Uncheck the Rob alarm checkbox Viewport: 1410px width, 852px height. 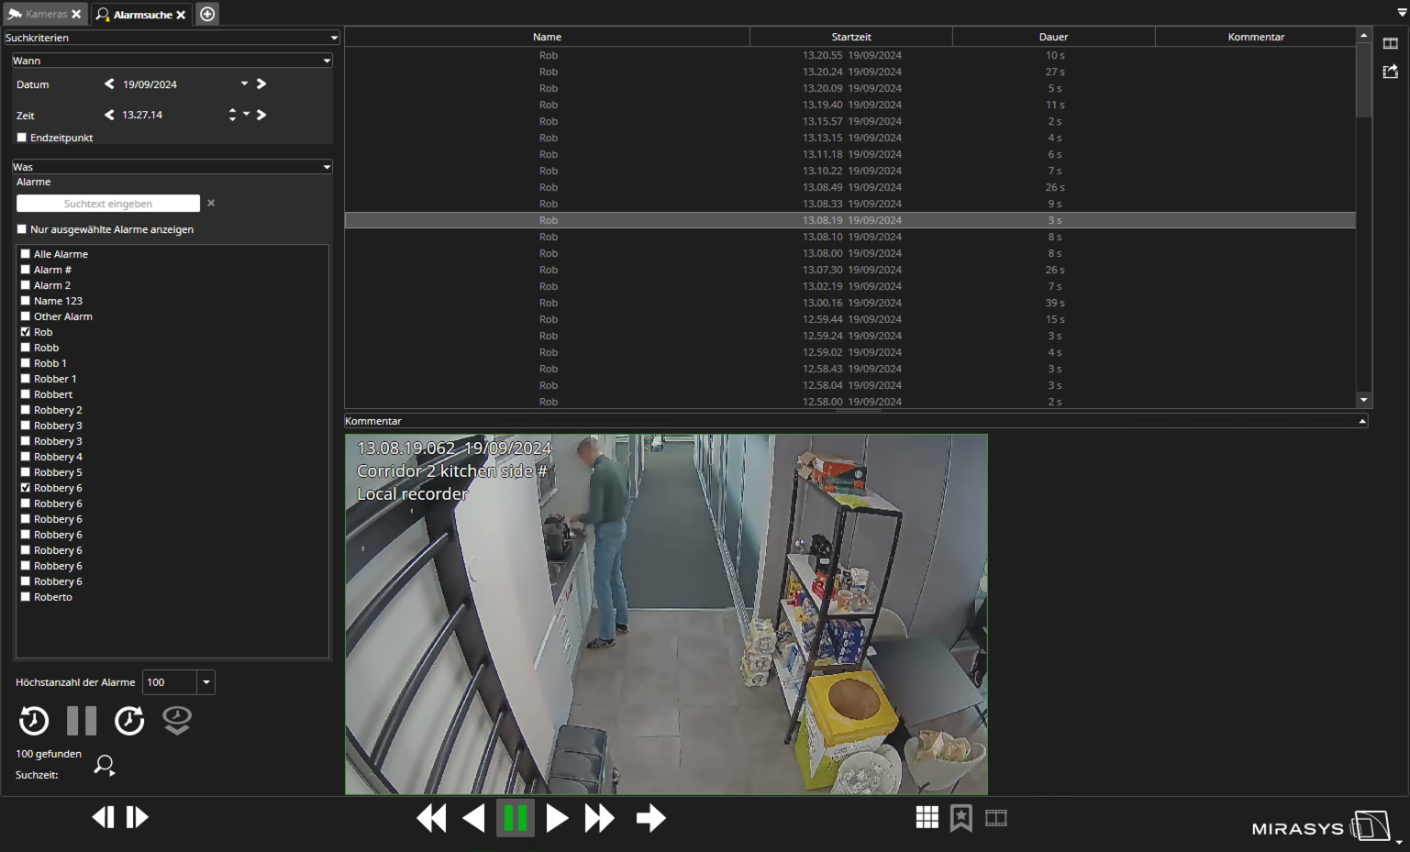[26, 332]
